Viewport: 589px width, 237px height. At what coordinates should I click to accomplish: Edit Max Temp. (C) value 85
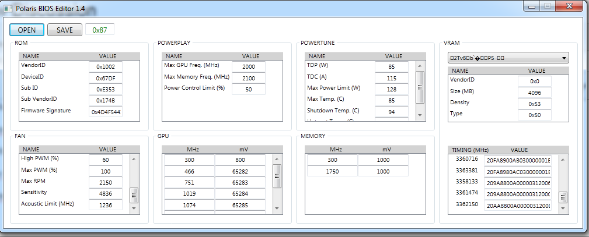click(392, 101)
